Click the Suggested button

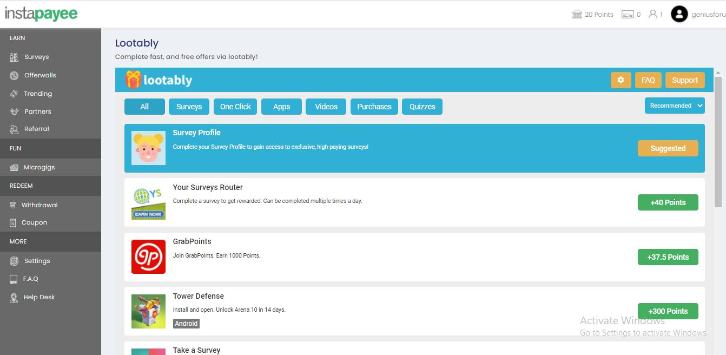tap(668, 148)
